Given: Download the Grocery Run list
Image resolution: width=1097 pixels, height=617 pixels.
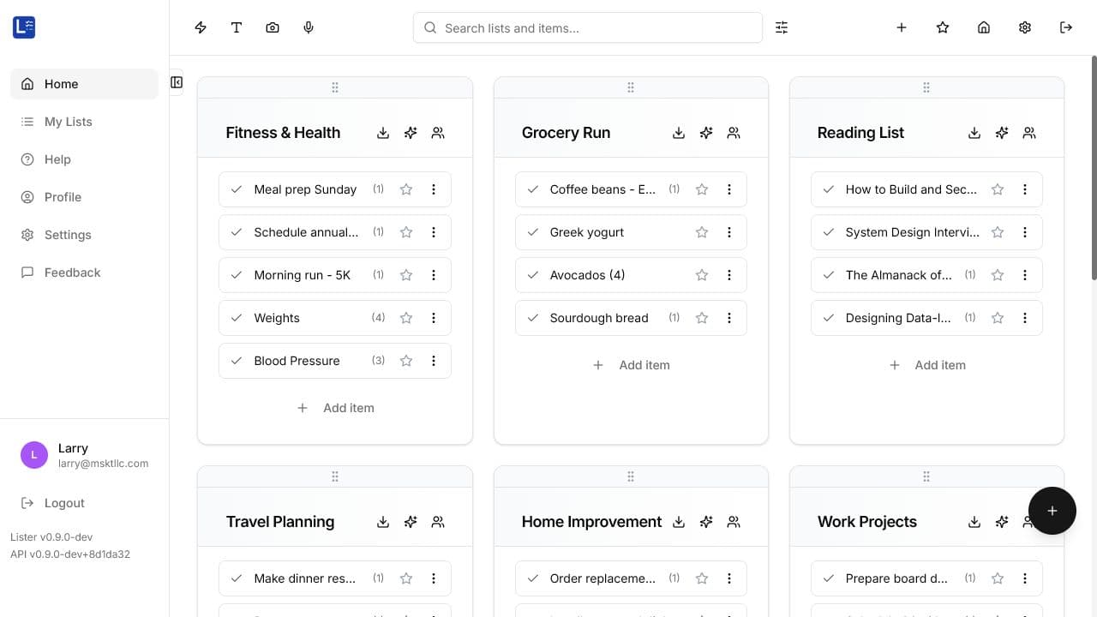Looking at the screenshot, I should click(x=679, y=133).
